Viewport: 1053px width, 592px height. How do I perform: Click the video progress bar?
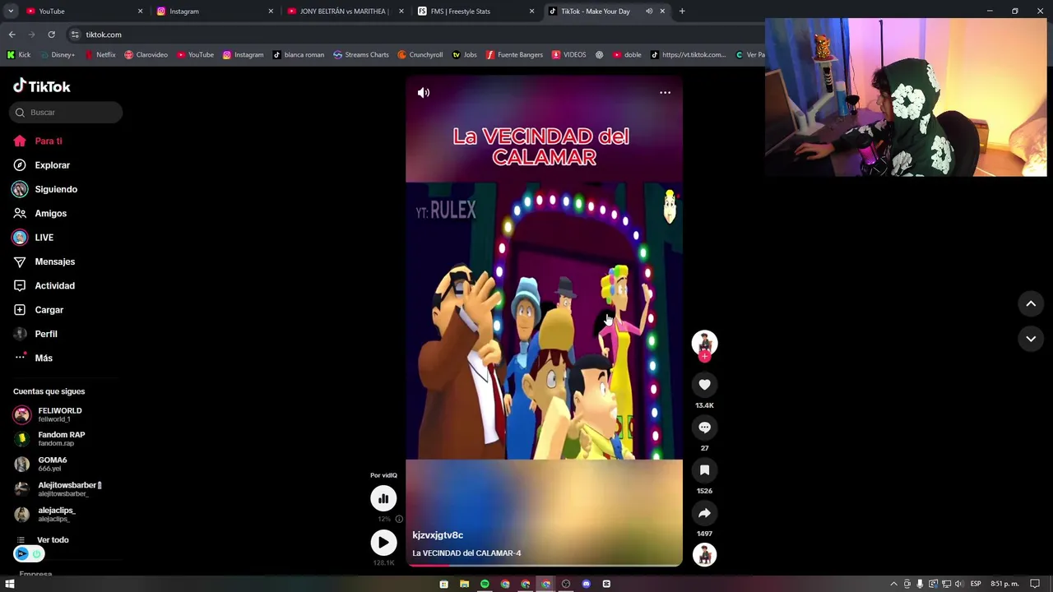tap(544, 565)
